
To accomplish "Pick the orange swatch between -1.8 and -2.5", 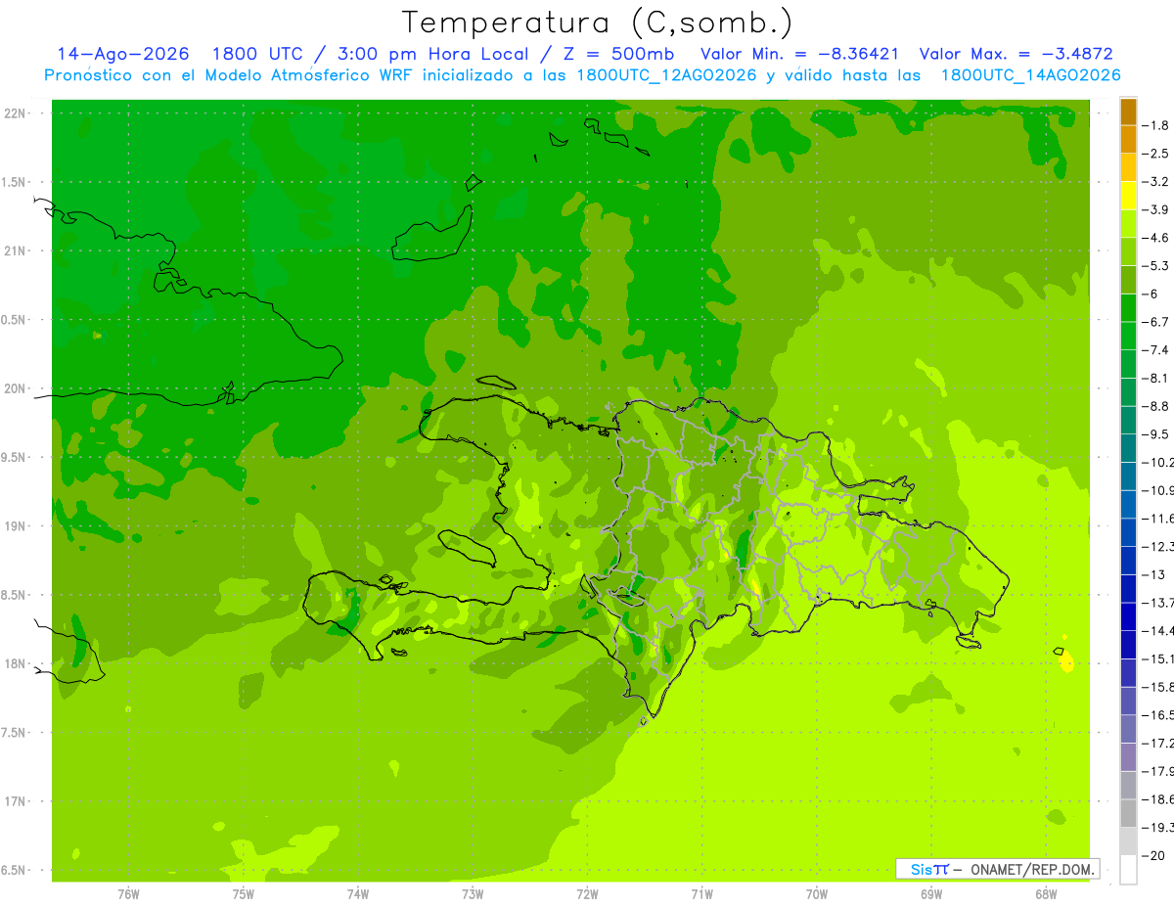I will coord(1128,140).
